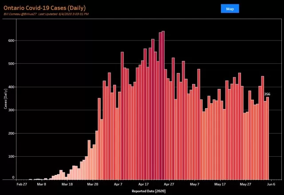The width and height of the screenshot is (284, 195).
Task: Select the latest bar labeled 356
Action: point(268,138)
